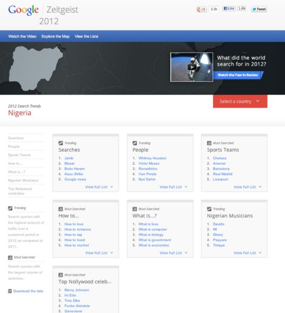This screenshot has height=313, width=285.
Task: Open the Ronaldinho link
Action: click(148, 168)
